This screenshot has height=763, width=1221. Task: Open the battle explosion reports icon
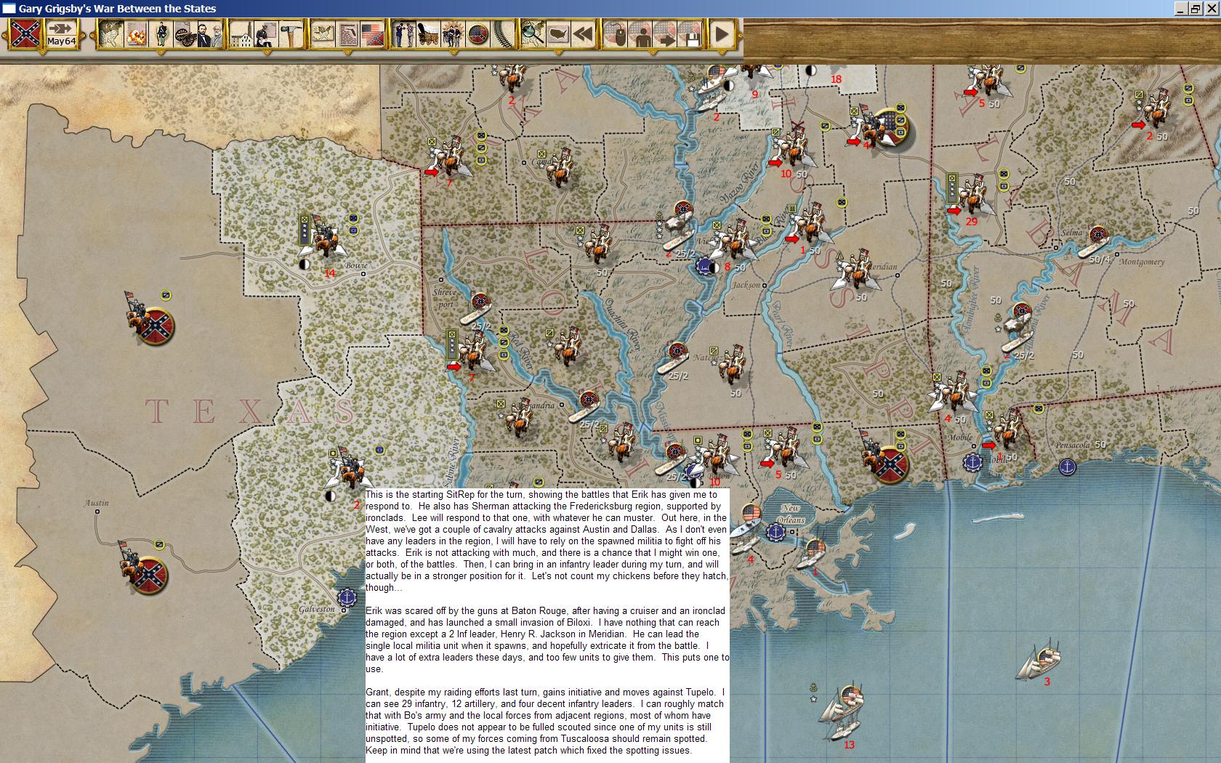136,34
